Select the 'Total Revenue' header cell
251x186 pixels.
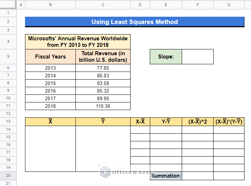click(103, 57)
